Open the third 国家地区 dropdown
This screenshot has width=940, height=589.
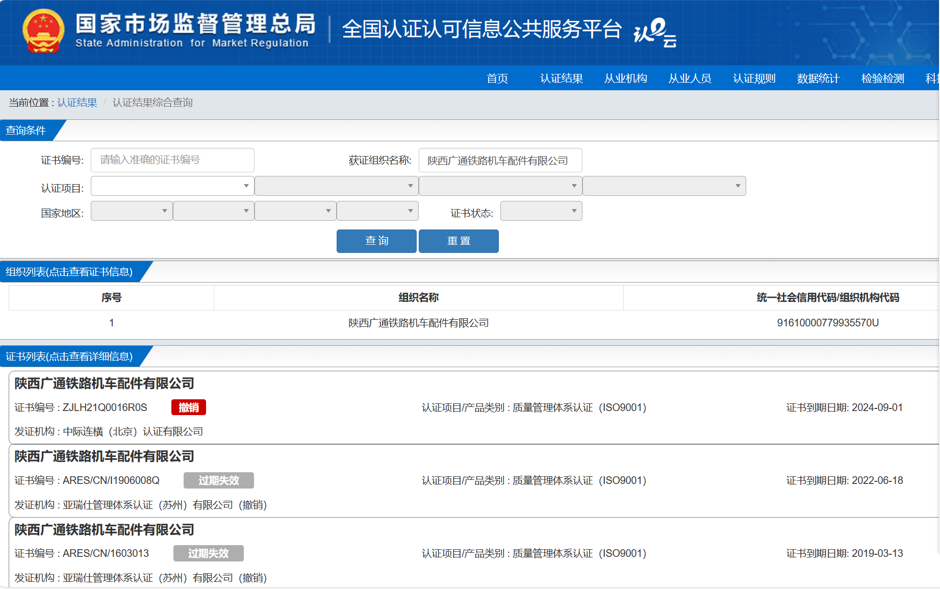(295, 211)
